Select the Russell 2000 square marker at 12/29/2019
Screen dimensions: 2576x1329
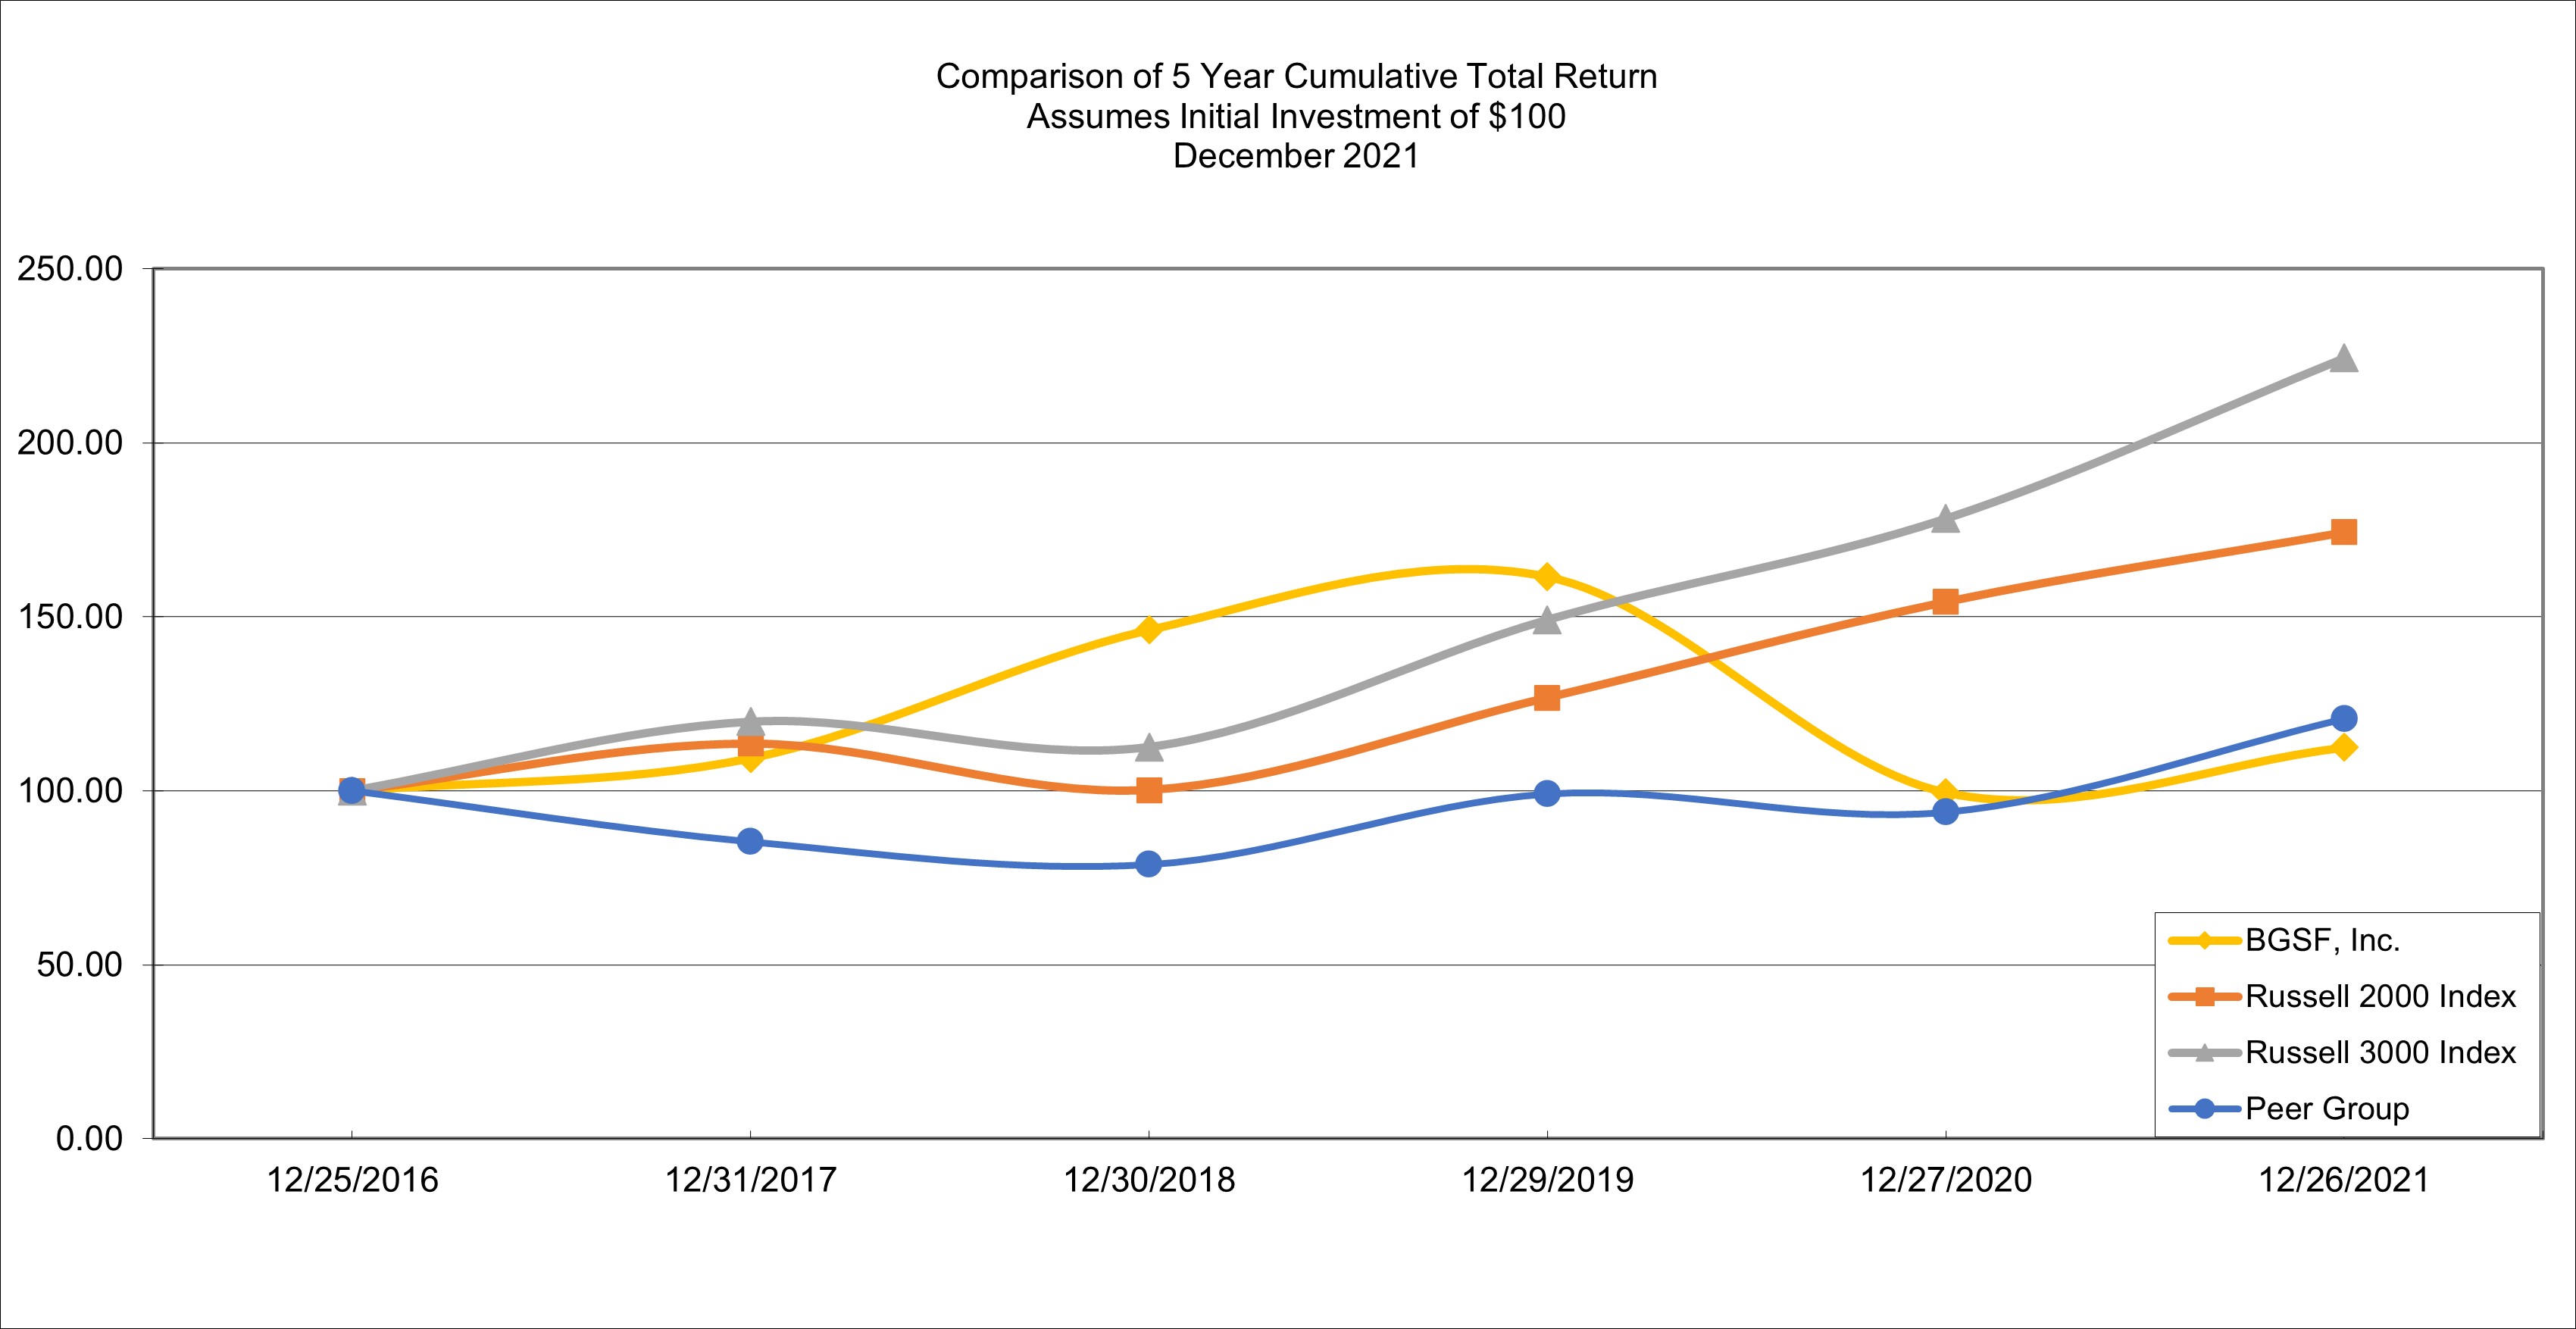1546,697
